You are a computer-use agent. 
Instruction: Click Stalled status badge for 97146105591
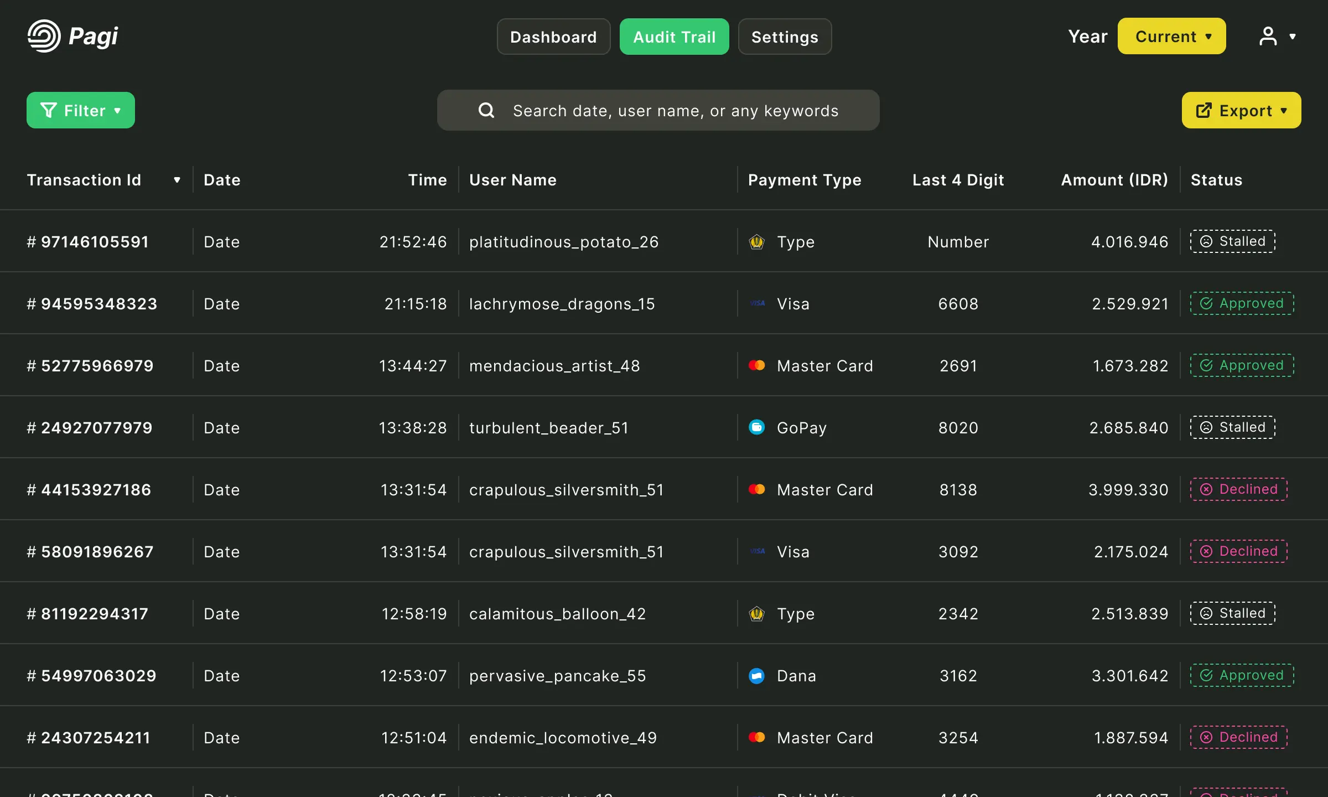click(1233, 241)
